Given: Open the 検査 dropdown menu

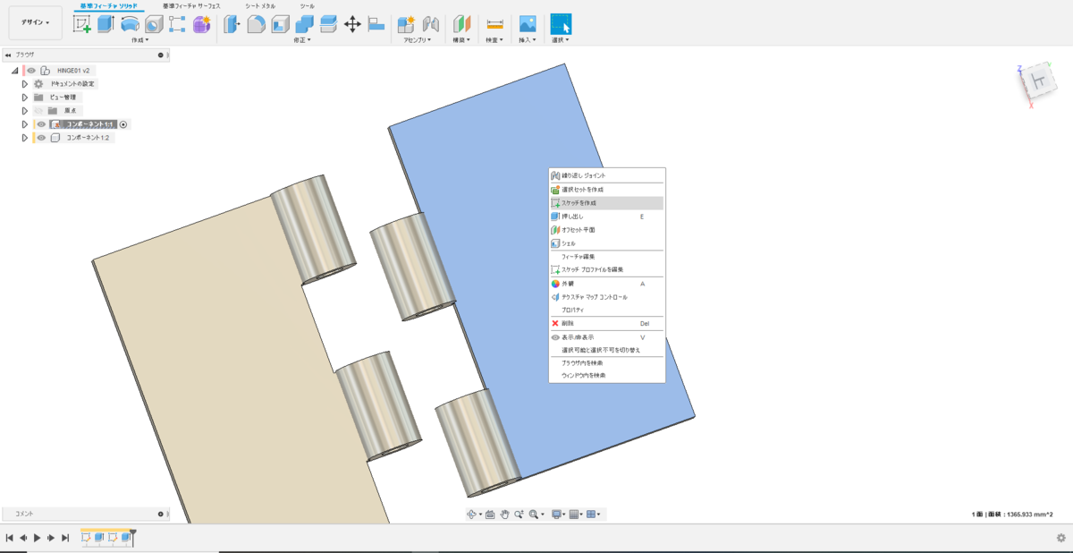Looking at the screenshot, I should 494,40.
